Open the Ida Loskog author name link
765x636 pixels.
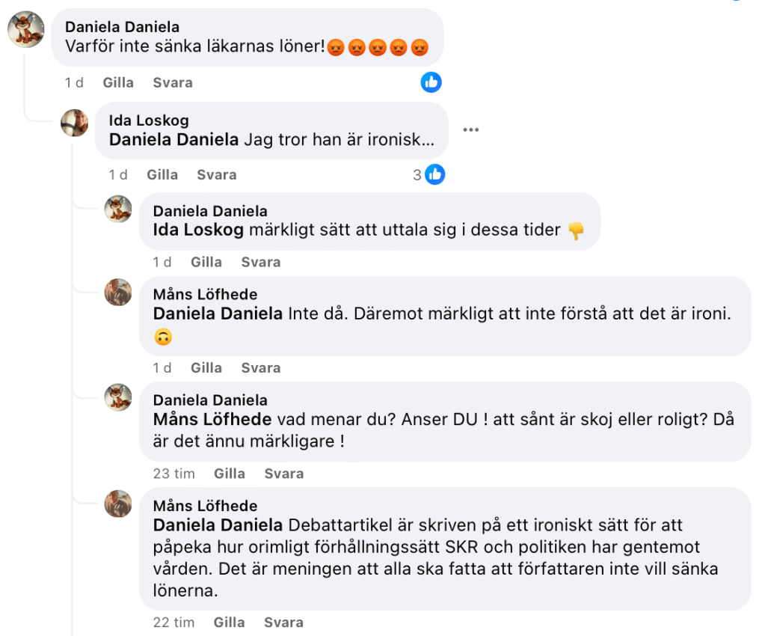coord(149,120)
